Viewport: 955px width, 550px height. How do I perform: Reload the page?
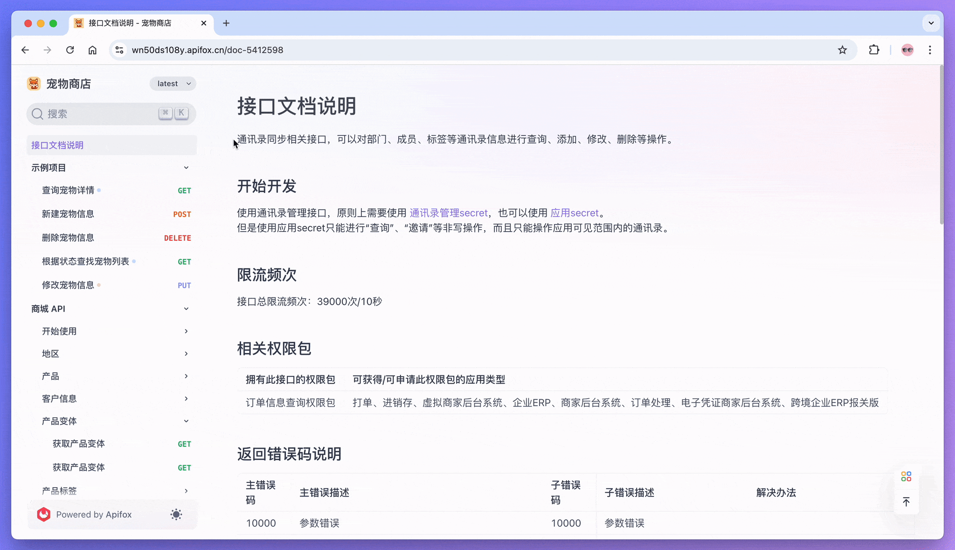70,50
